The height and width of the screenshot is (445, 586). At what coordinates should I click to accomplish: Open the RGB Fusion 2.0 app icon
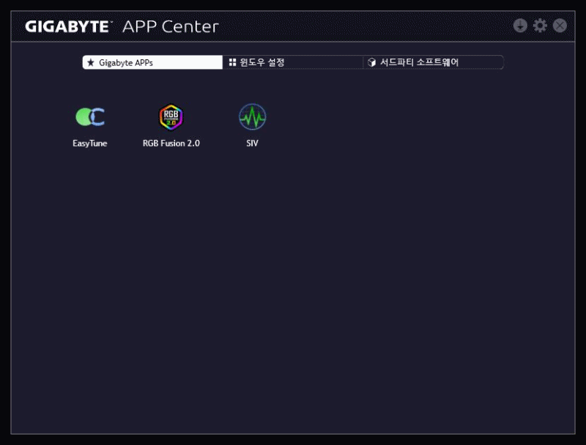pos(171,117)
